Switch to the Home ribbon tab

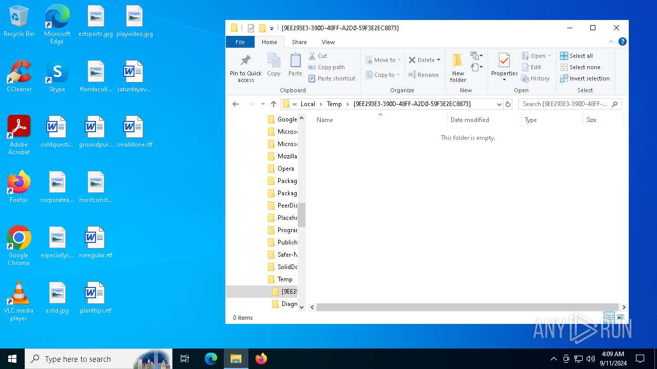pyautogui.click(x=269, y=42)
